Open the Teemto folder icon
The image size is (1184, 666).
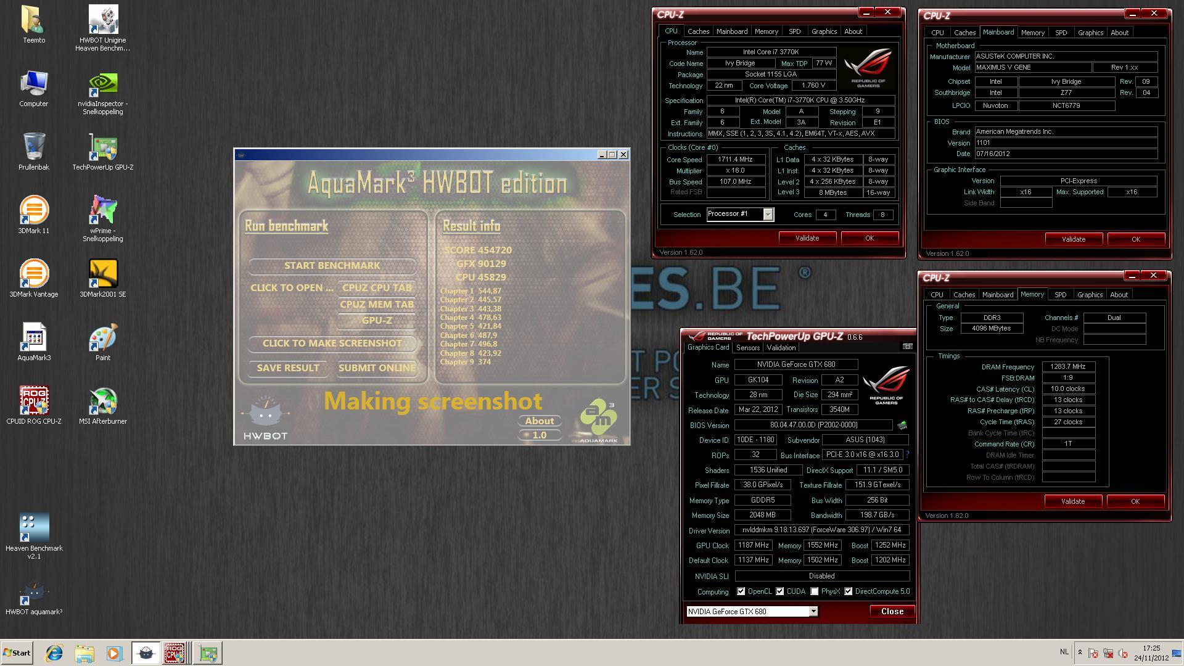(x=33, y=25)
